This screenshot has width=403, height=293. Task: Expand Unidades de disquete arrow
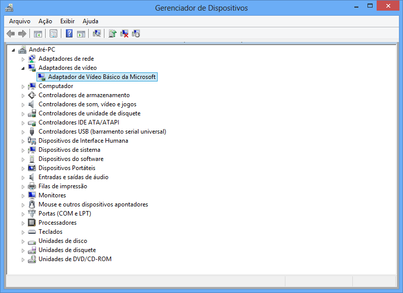(23, 250)
